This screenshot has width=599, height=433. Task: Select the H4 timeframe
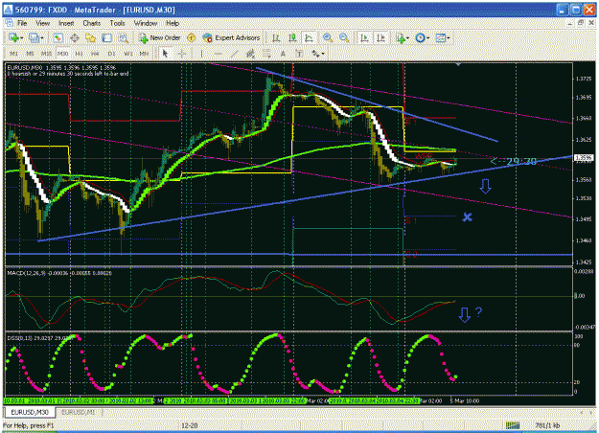point(95,54)
